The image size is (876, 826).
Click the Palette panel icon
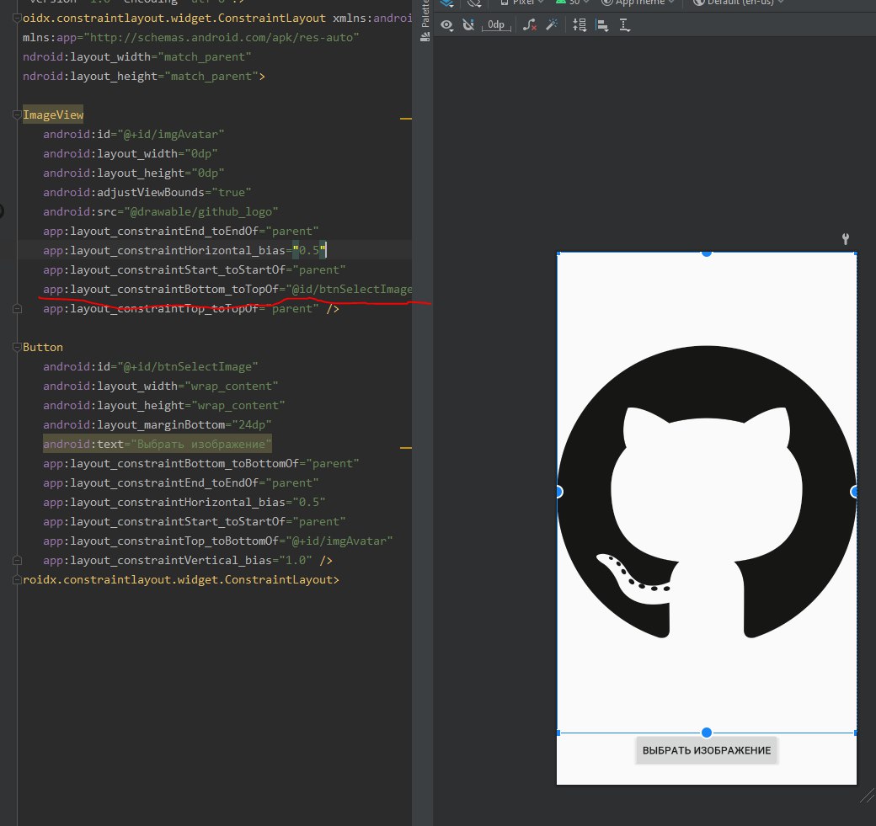(x=425, y=37)
